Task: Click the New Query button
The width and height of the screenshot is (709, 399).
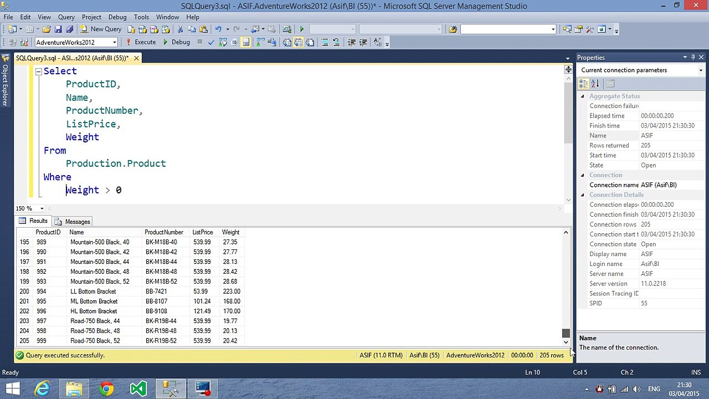Action: pyautogui.click(x=101, y=29)
